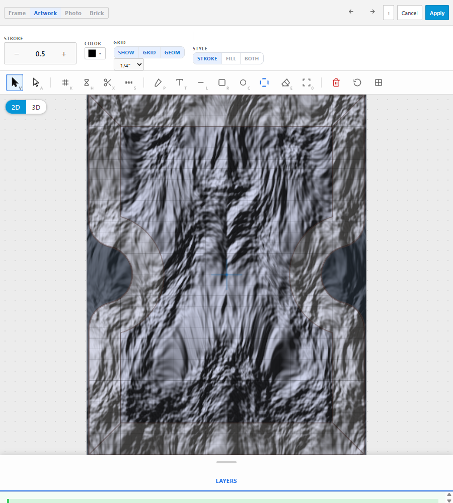Click the blue dashed-frame tool icon
Viewport: 453px width, 503px height.
coord(264,82)
